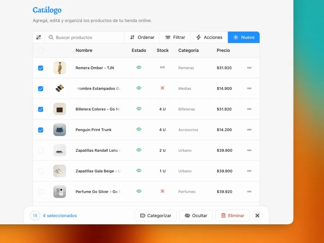Toggle visibility eye for Hombre Estampados
Image resolution: width=324 pixels, height=243 pixels.
[x=139, y=88]
